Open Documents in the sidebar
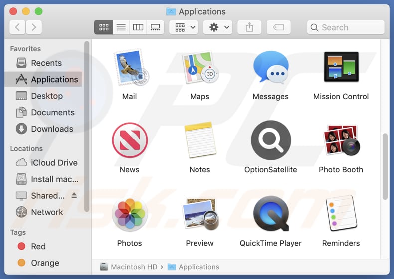The width and height of the screenshot is (394, 279). (x=43, y=112)
